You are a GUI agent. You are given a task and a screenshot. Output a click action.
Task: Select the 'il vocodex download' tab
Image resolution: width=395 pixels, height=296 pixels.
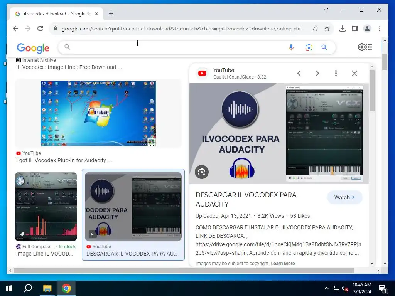pyautogui.click(x=56, y=14)
